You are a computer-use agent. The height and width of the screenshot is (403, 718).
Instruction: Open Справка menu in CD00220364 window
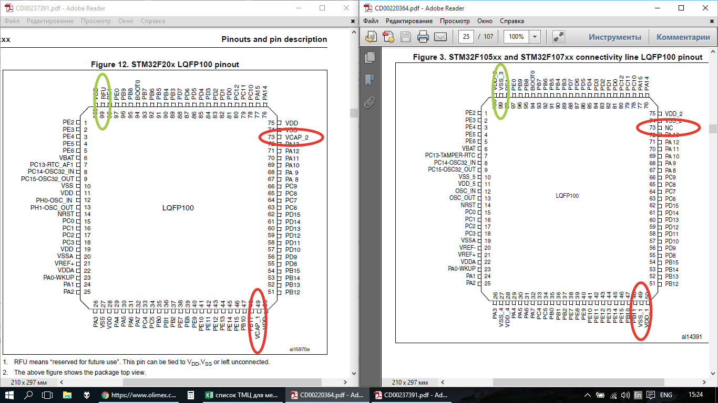click(511, 21)
